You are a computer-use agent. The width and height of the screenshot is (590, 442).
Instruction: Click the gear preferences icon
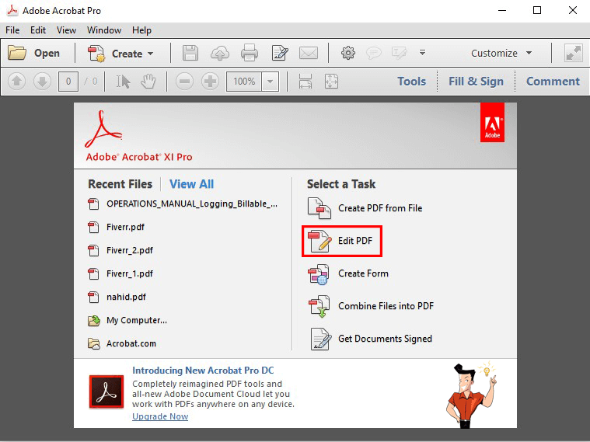tap(348, 54)
